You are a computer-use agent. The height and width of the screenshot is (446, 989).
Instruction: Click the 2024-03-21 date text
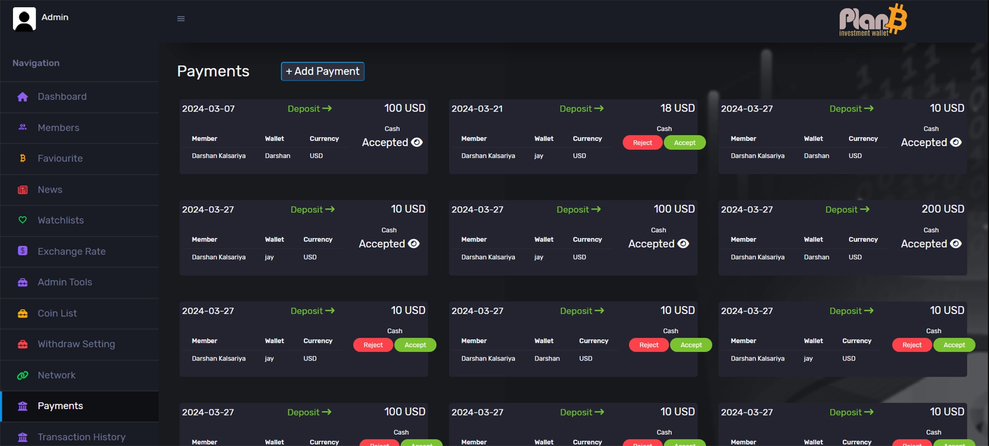click(477, 109)
